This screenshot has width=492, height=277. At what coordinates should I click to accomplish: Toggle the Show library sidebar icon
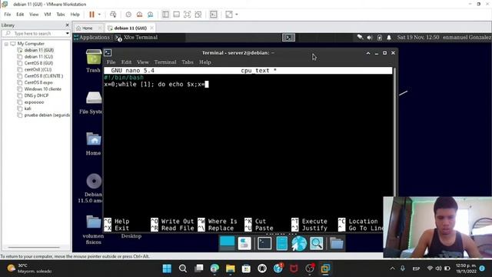tap(165, 15)
